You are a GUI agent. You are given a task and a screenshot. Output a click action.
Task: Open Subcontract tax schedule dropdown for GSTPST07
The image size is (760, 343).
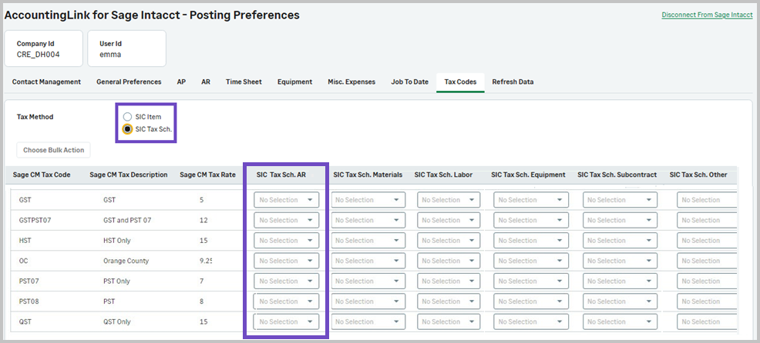point(620,220)
